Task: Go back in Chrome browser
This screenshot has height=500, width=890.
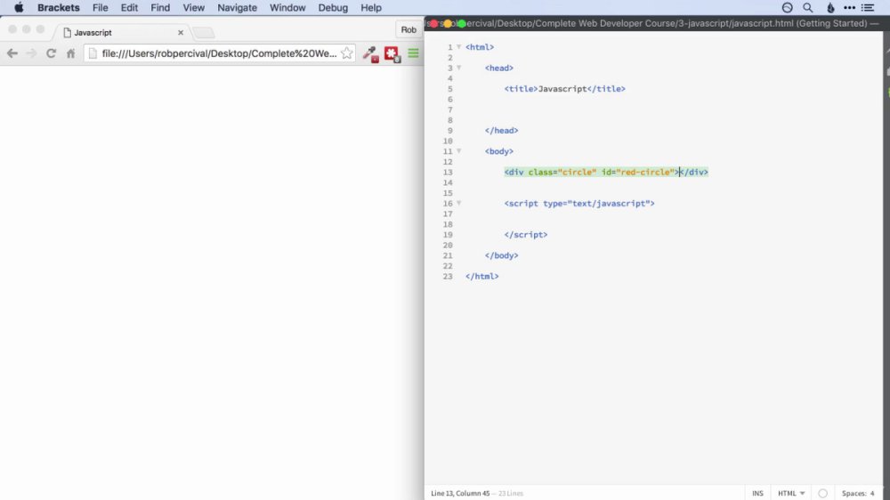Action: click(12, 53)
